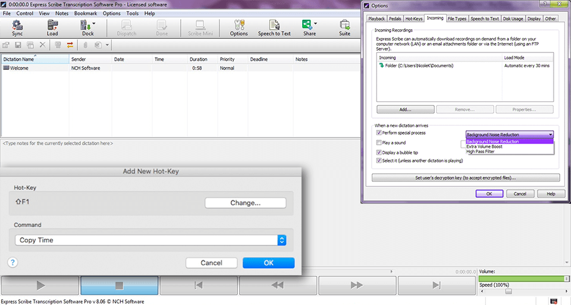Viewport: 571px width, 305px height.
Task: Select the Welcome dictation row
Action: pos(181,68)
